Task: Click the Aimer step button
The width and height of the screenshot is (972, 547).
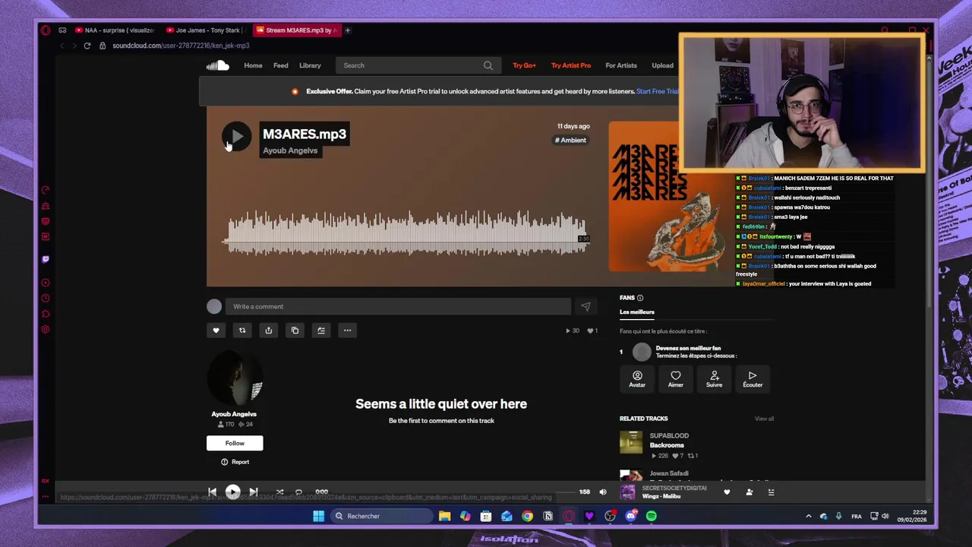Action: tap(676, 379)
